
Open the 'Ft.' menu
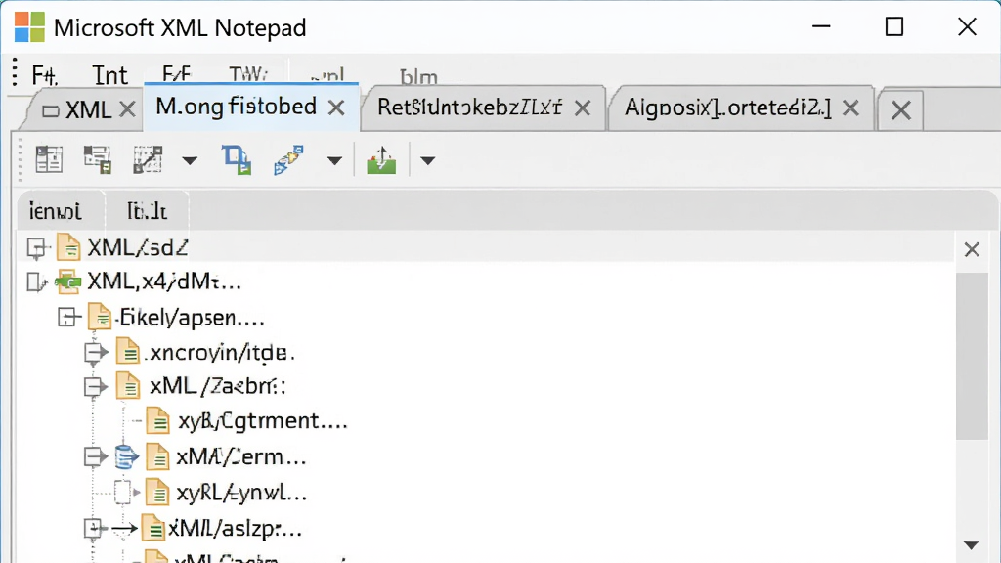pyautogui.click(x=45, y=75)
